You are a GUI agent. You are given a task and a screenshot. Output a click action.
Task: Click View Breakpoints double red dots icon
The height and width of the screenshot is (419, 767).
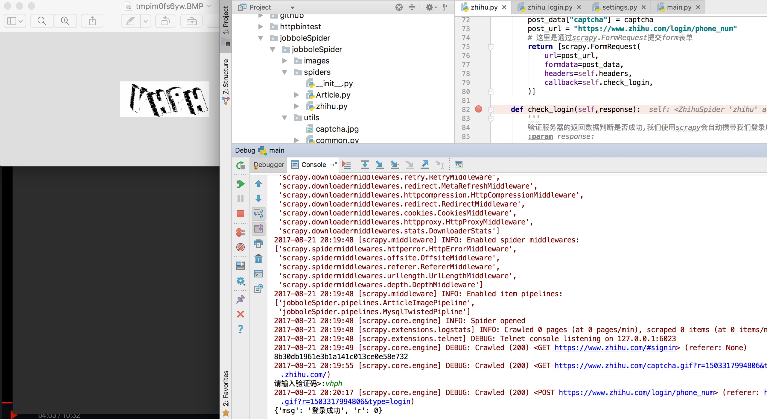pyautogui.click(x=240, y=233)
